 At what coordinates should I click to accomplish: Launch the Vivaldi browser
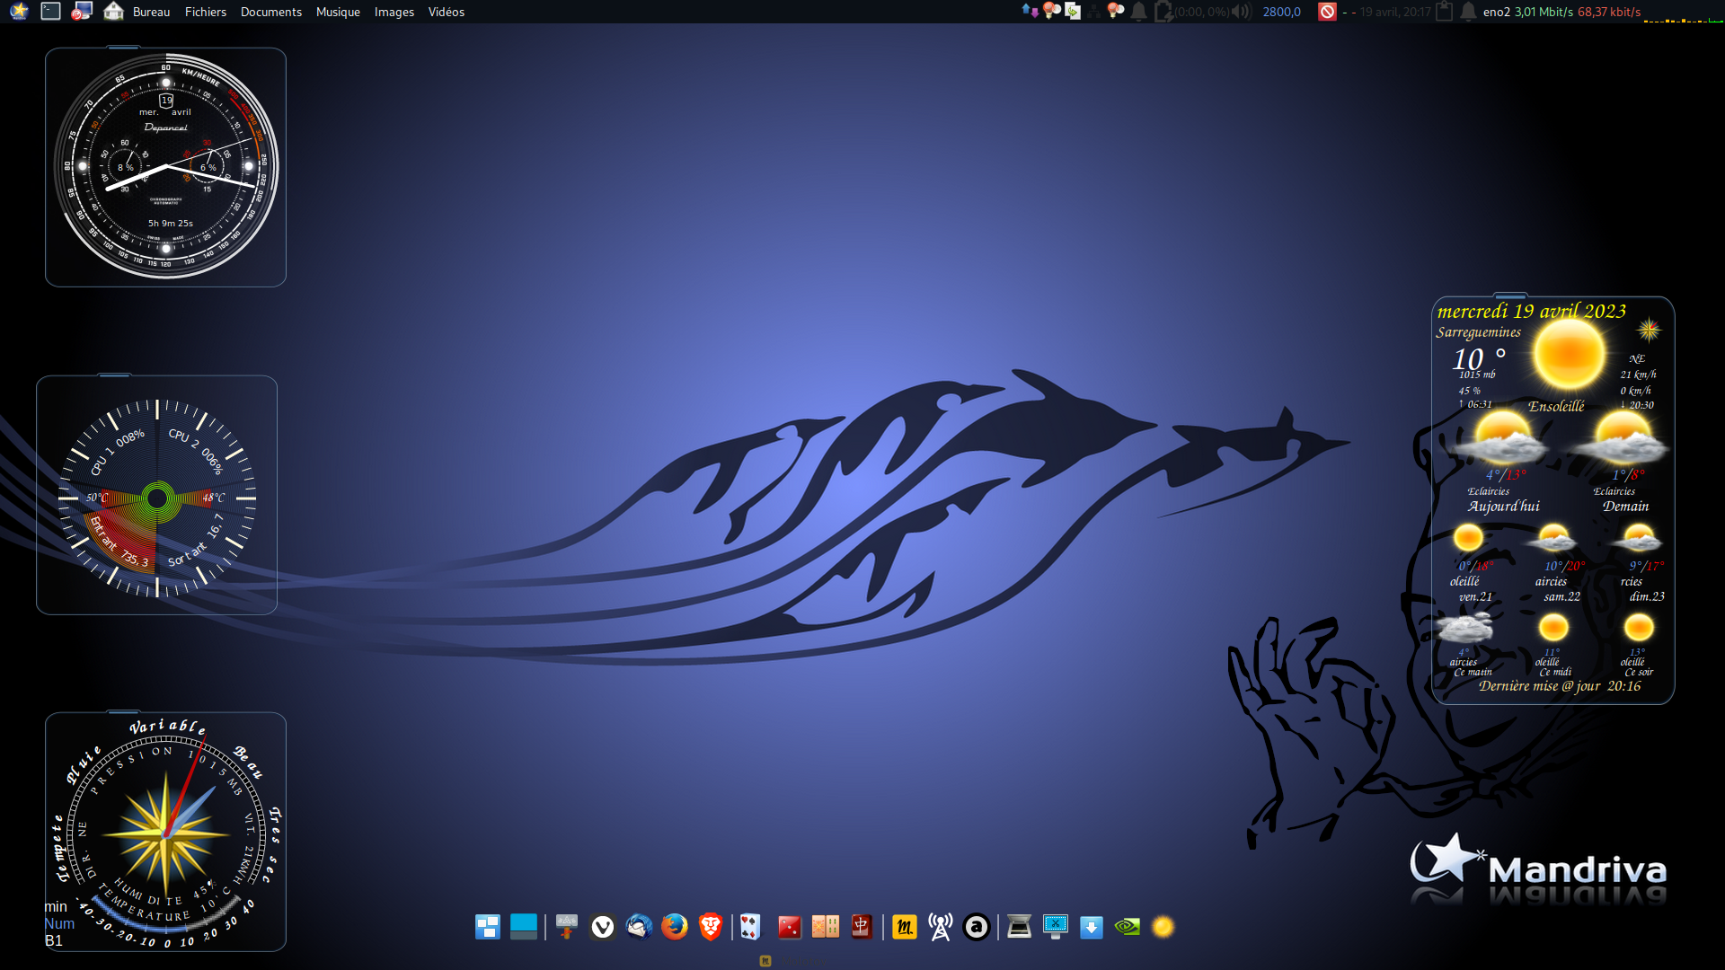(x=602, y=926)
